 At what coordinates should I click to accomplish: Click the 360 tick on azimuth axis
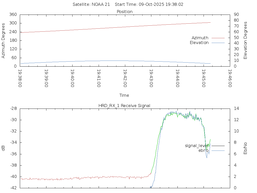[x=13, y=15]
